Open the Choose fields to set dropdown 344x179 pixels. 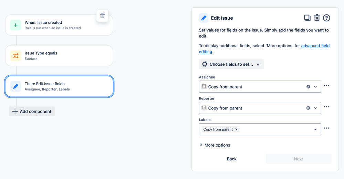(231, 64)
